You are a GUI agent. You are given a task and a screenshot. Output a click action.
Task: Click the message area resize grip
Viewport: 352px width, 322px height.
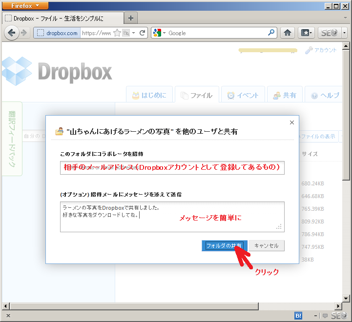click(x=279, y=227)
